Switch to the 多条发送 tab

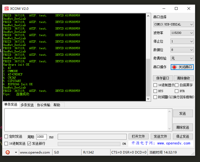[27, 105]
